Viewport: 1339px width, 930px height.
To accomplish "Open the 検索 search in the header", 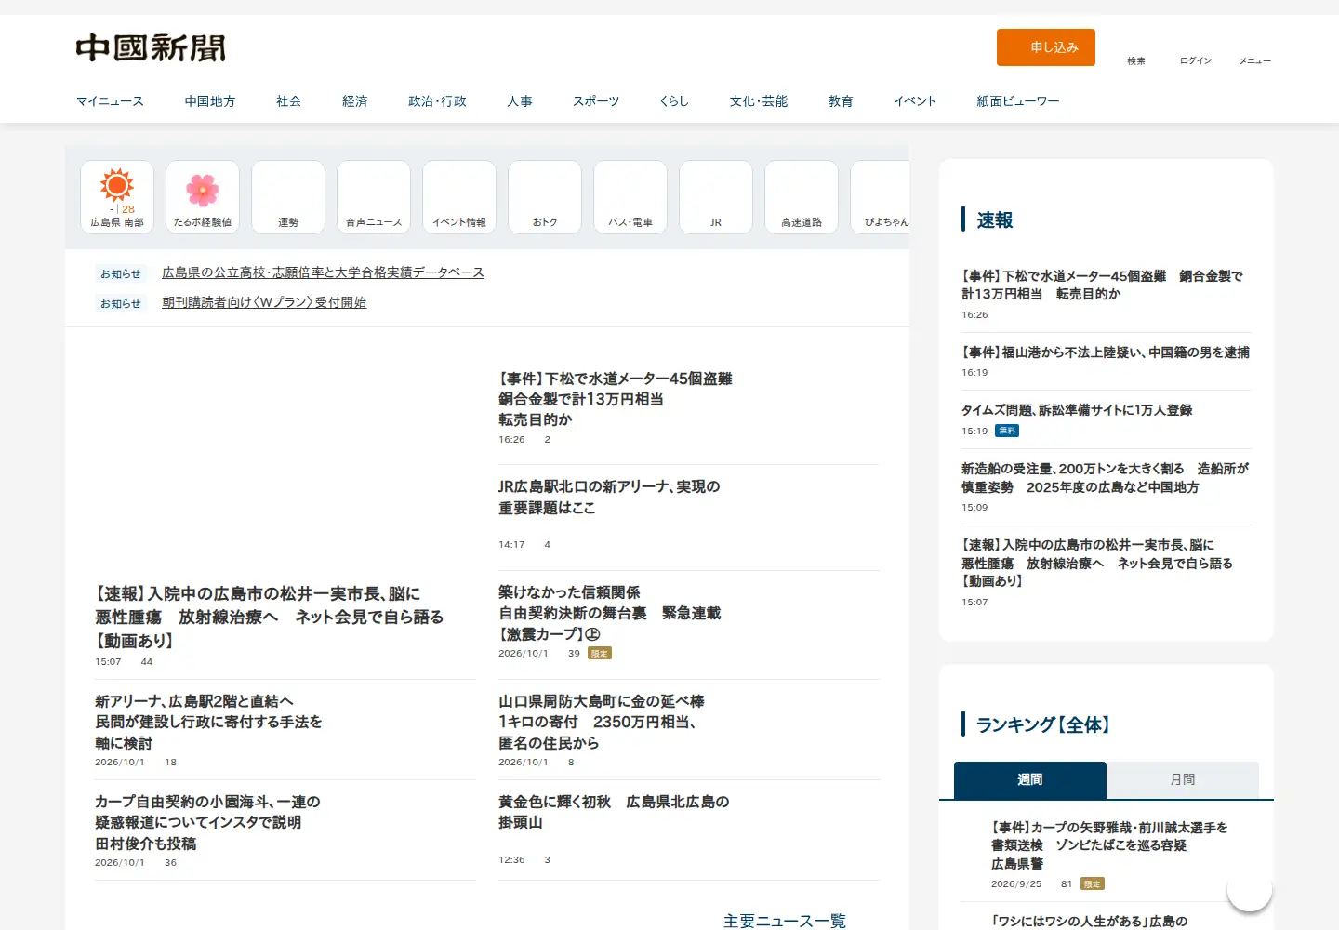I will pos(1136,60).
